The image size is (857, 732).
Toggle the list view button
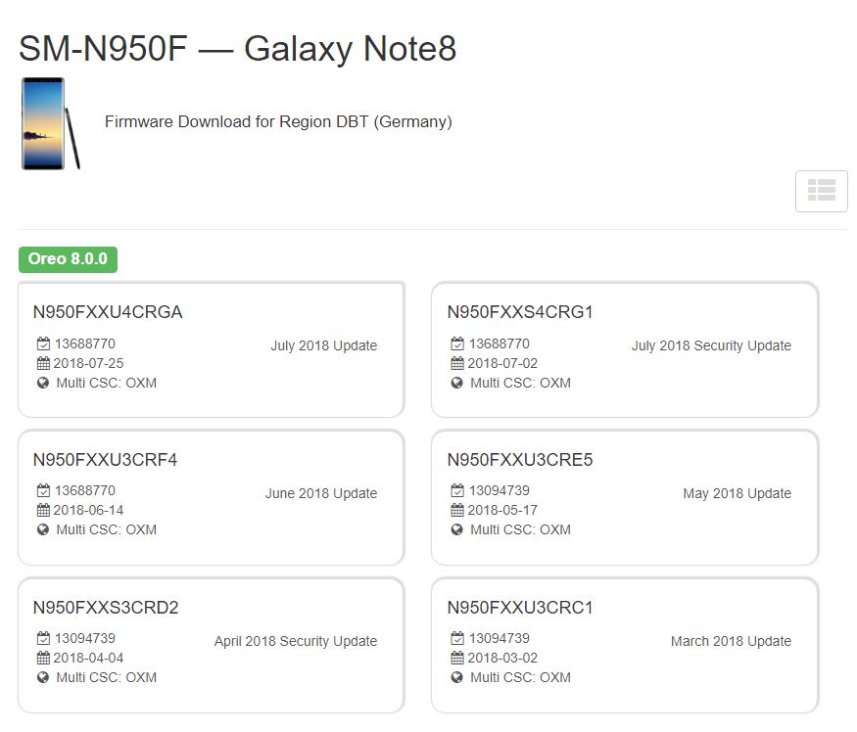(x=821, y=191)
